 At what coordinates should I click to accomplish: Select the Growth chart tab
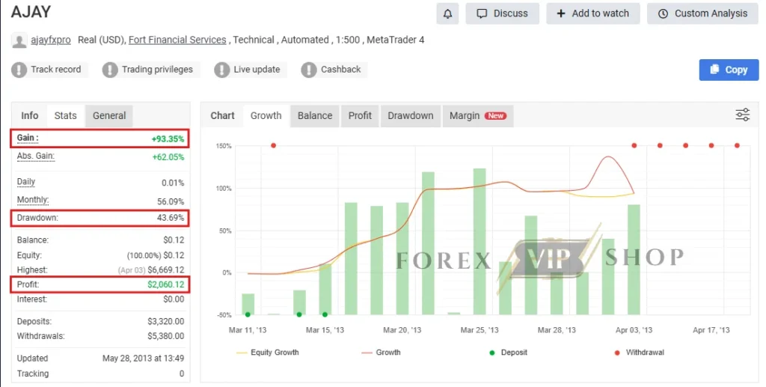[x=266, y=116]
